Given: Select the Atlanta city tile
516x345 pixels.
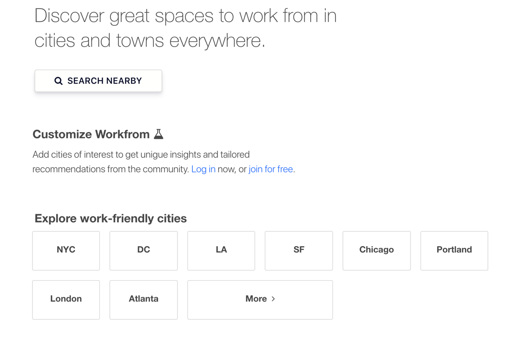Looking at the screenshot, I should pyautogui.click(x=144, y=300).
